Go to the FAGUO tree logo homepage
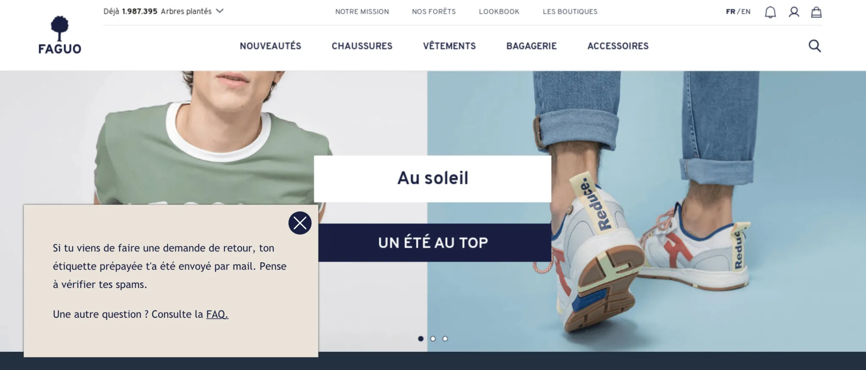866x370 pixels. click(x=60, y=35)
